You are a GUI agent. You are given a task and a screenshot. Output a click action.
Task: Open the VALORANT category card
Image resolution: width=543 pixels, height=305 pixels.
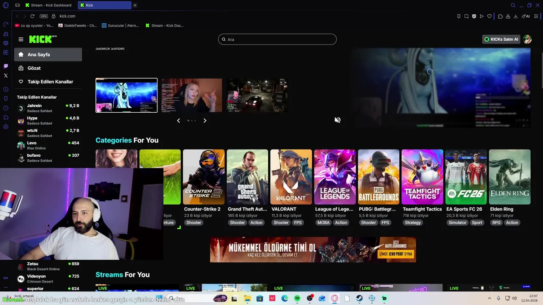(291, 177)
